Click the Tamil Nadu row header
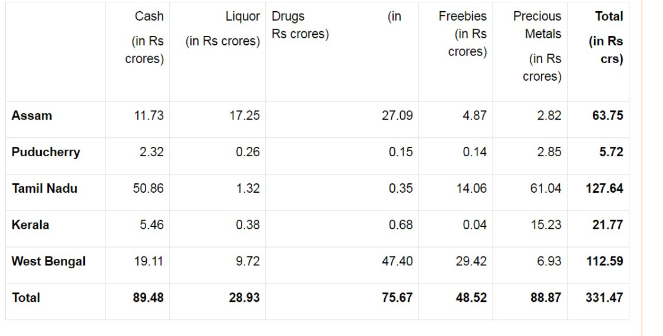This screenshot has height=336, width=663. [x=45, y=189]
